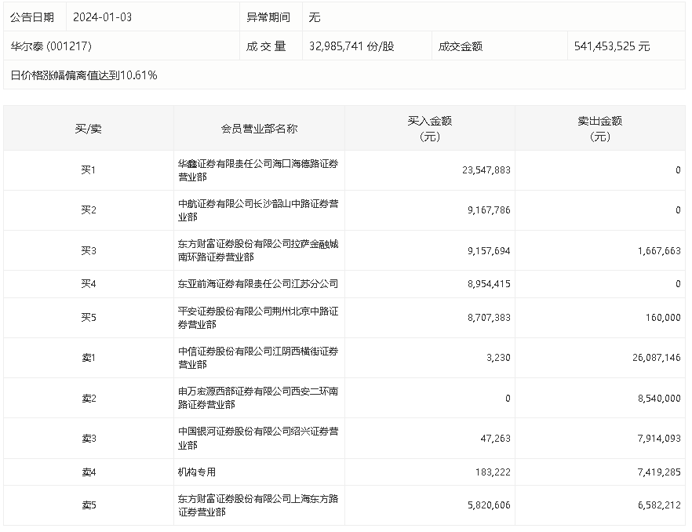This screenshot has width=692, height=532.
Task: Click buy amount 183,222
Action: [x=493, y=472]
